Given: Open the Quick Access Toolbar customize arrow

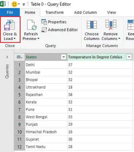Looking at the screenshot, I should tap(24, 4).
